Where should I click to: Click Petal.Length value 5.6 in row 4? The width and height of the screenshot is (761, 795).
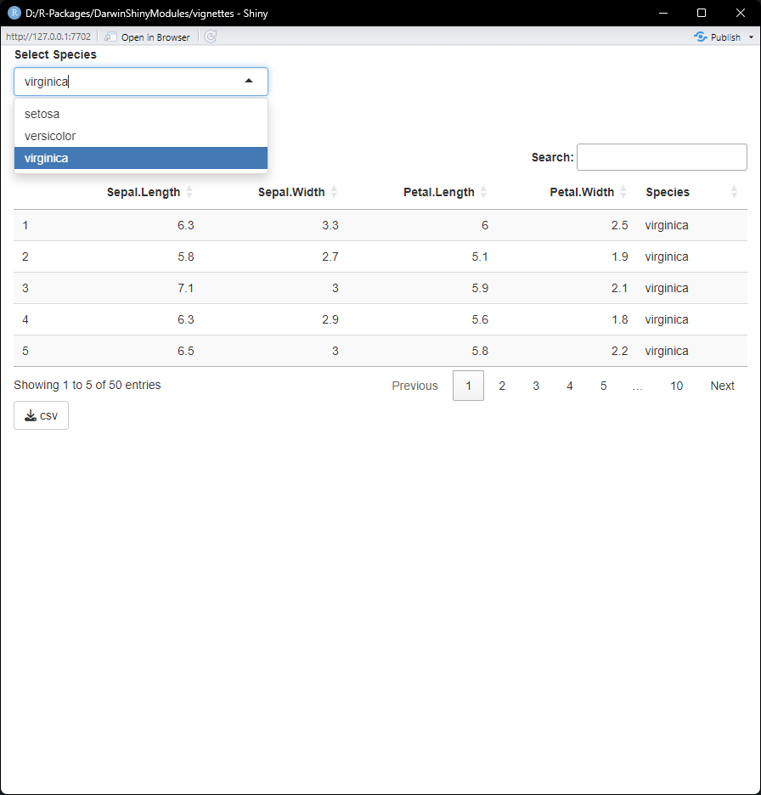pos(480,319)
